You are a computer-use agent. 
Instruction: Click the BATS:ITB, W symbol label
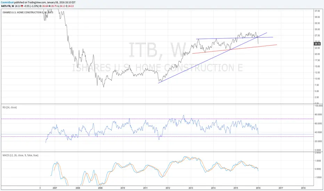[x=8, y=6]
